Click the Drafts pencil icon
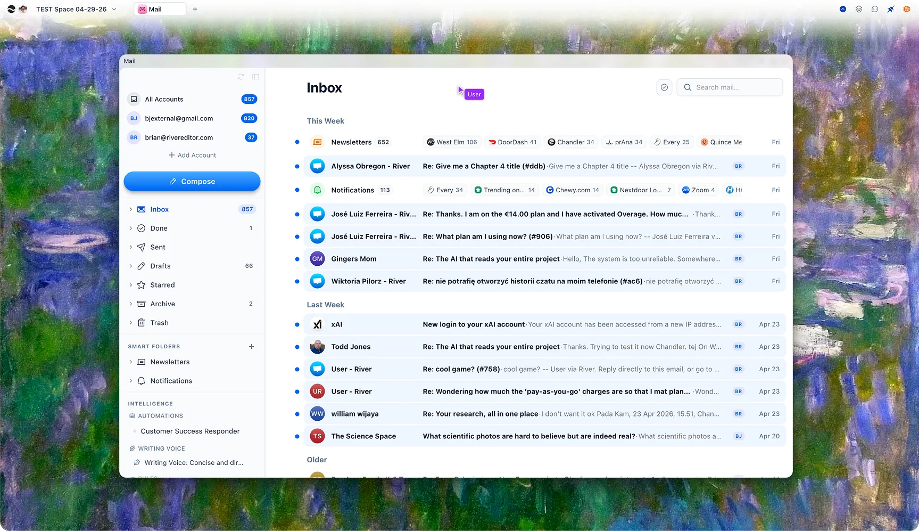 tap(141, 266)
